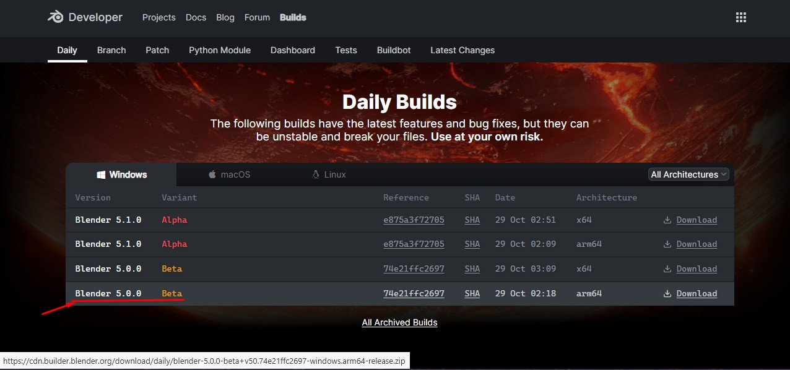Click 'Use at your own risk.' text
This screenshot has height=370, width=790.
[487, 137]
